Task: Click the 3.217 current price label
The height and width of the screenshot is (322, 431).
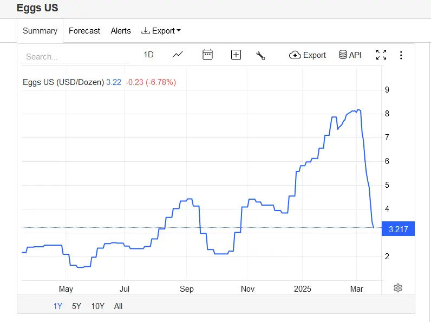Action: tap(398, 229)
